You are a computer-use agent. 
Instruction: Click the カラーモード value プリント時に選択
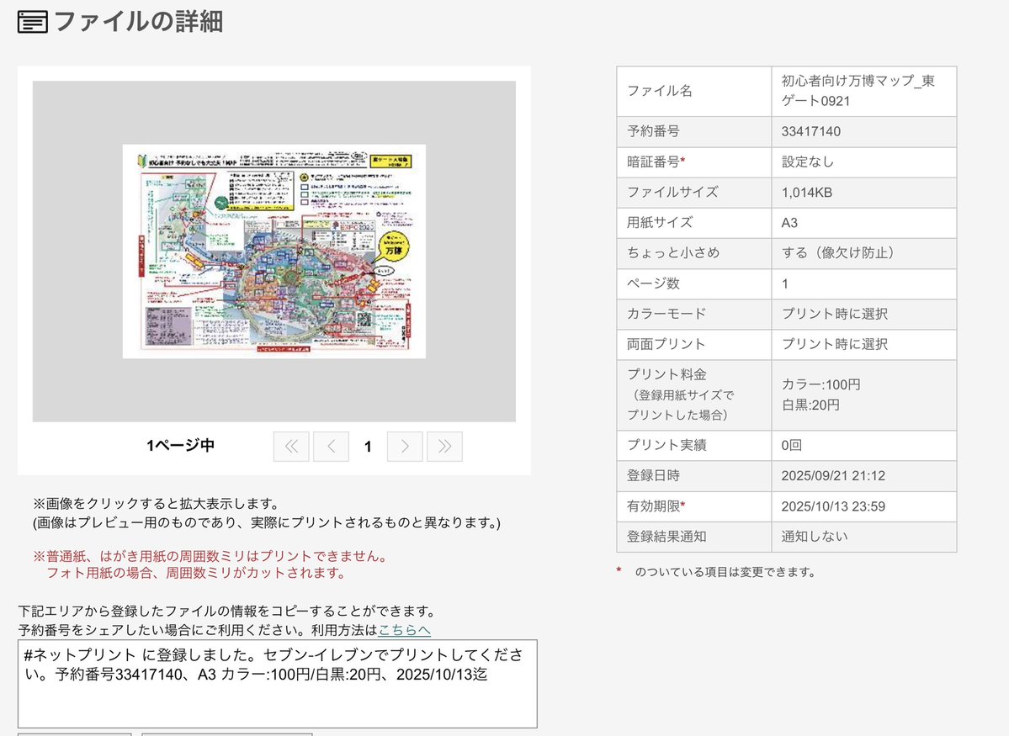pos(835,314)
